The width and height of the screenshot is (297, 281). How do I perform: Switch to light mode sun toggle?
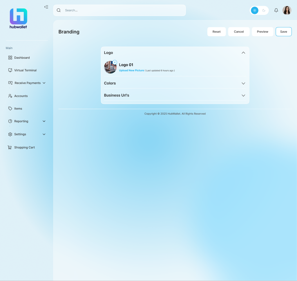[x=255, y=10]
